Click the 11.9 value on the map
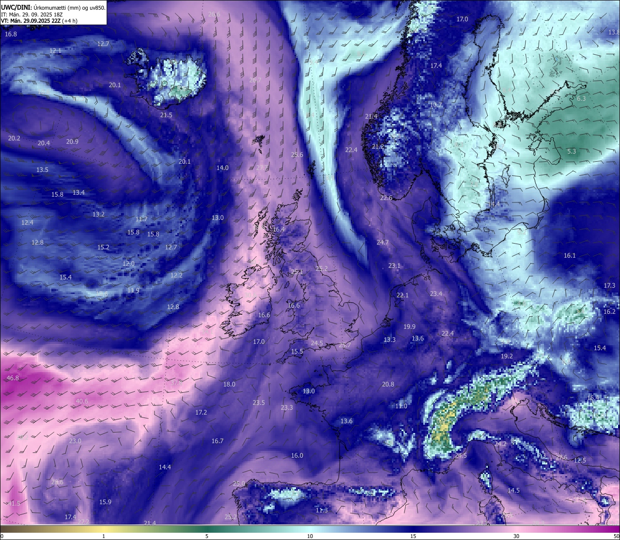The height and width of the screenshot is (540, 620). point(133,290)
